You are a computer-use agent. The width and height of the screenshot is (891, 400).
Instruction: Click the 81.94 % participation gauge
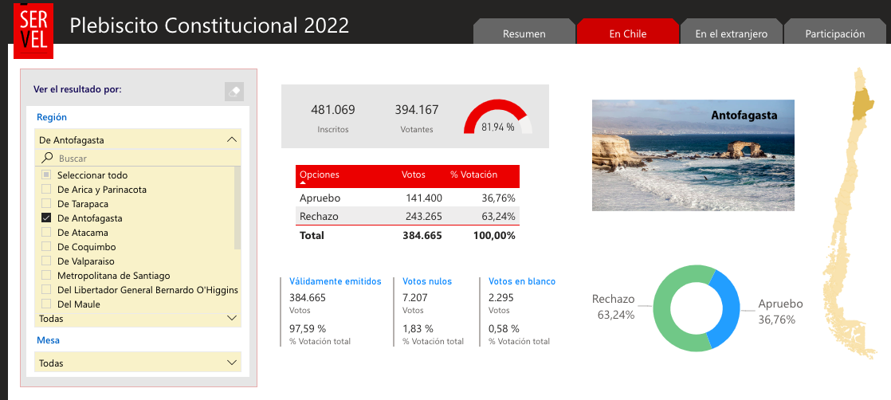(x=498, y=117)
